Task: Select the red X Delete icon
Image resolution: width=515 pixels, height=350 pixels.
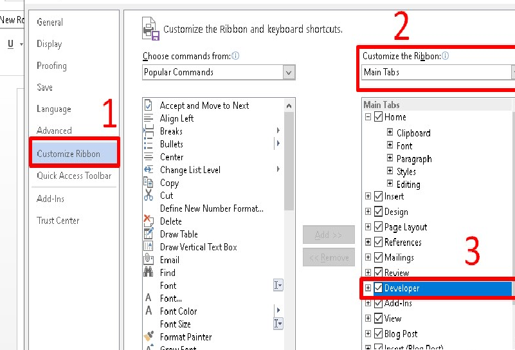Action: (x=149, y=221)
